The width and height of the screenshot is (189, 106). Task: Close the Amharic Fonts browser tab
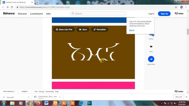(x=32, y=2)
